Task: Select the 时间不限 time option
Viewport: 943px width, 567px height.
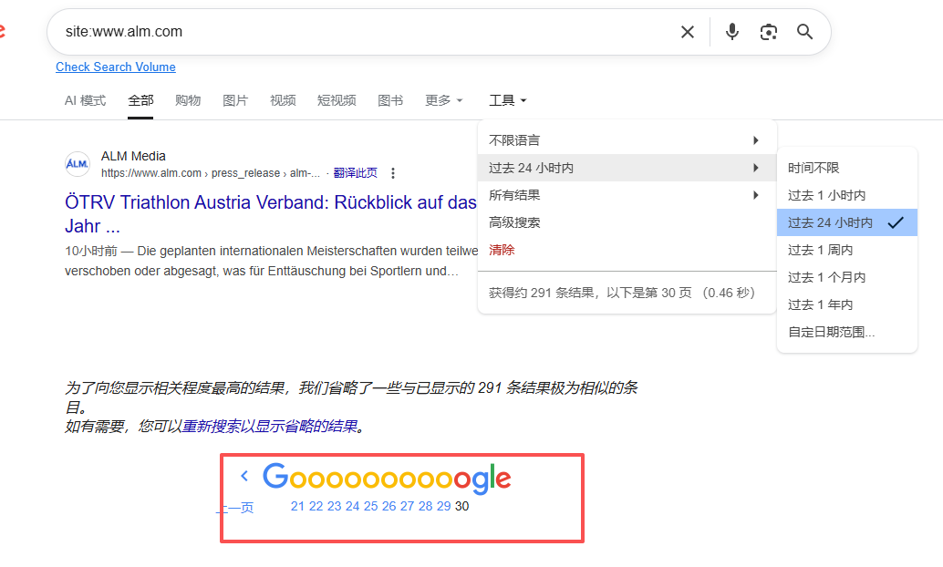Action: coord(813,168)
